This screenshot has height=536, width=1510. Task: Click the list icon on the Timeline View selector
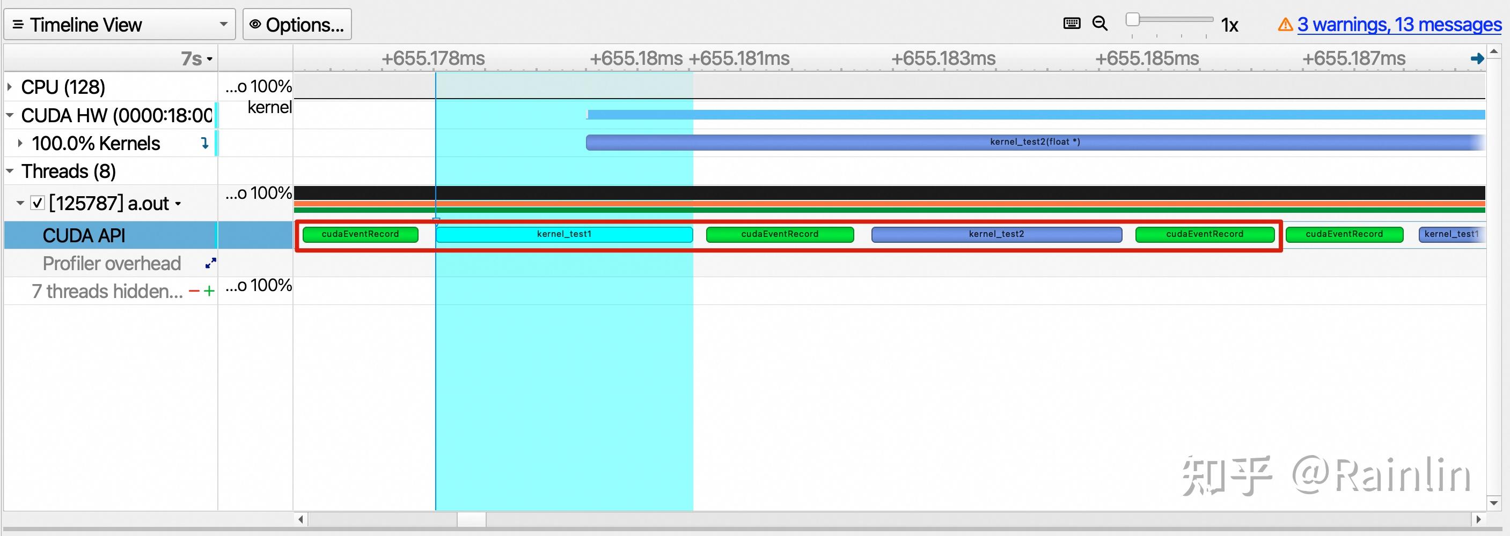click(x=17, y=24)
